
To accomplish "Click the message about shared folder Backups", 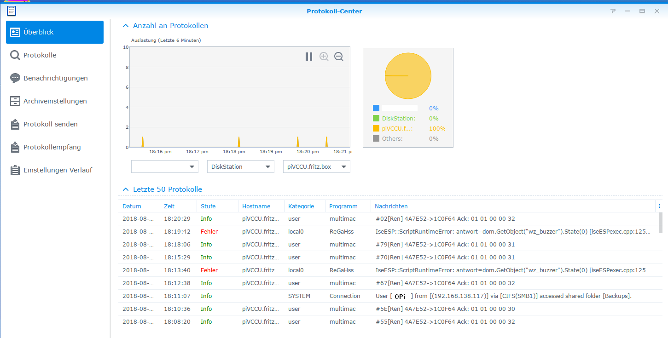I will (x=503, y=296).
